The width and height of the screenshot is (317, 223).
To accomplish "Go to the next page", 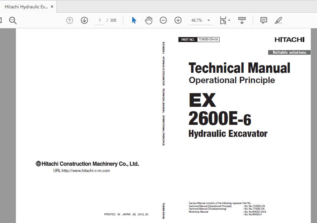I will pos(84,20).
